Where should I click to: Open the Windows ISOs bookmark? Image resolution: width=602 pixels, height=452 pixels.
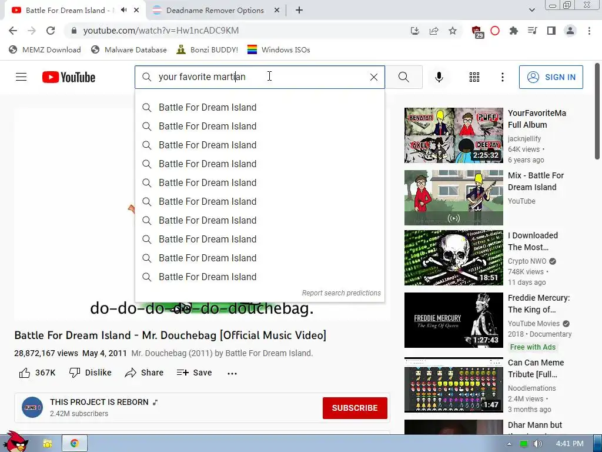click(x=279, y=49)
